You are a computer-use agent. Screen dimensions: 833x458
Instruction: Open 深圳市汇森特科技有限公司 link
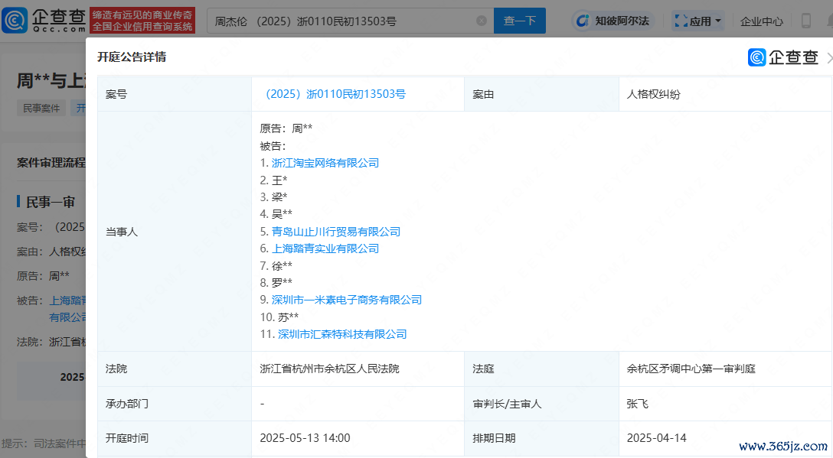click(x=342, y=334)
